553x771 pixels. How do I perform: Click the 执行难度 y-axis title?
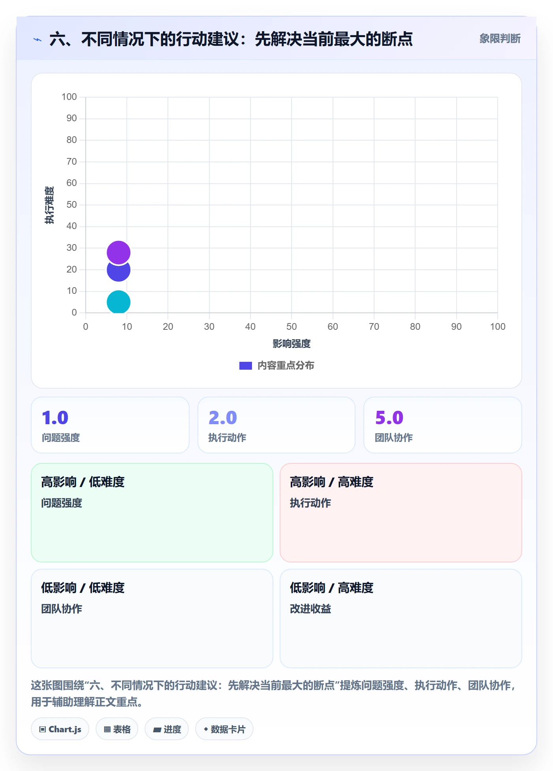[x=49, y=205]
